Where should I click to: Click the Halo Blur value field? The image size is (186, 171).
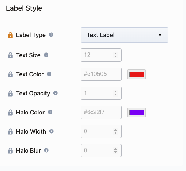pyautogui.click(x=101, y=150)
